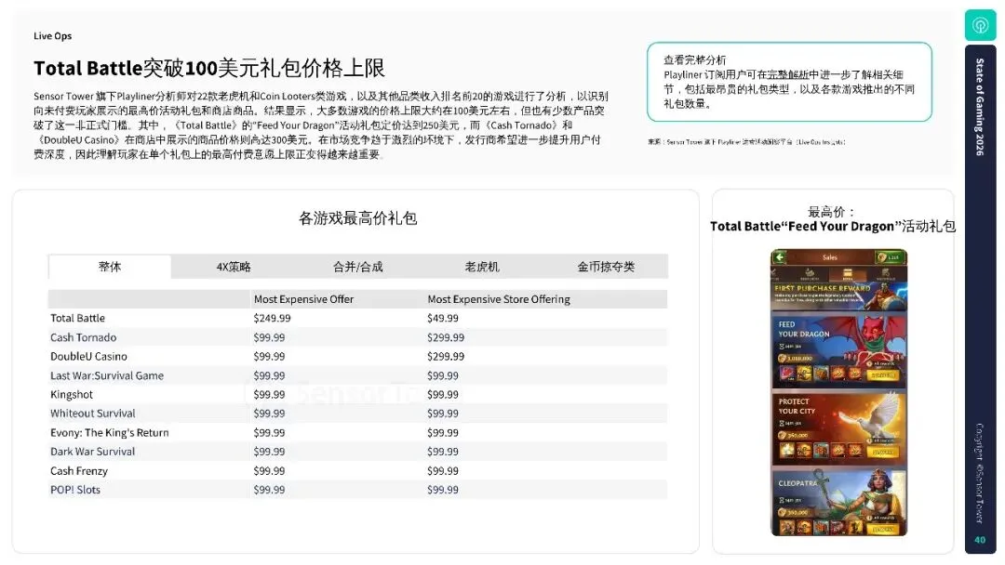Screen dimensions: 1005x565
Task: Select the Total Battle row name
Action: tap(77, 318)
